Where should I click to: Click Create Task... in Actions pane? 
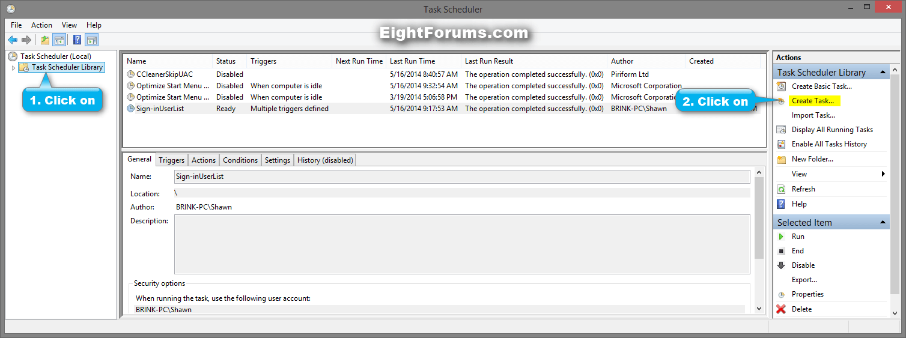[812, 101]
